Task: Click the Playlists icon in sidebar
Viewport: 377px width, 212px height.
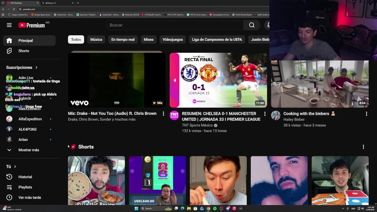Action: coord(9,187)
